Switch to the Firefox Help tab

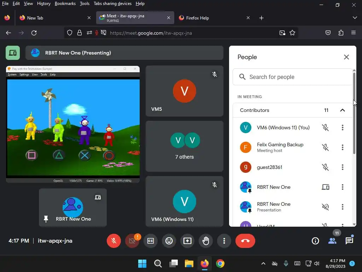click(x=214, y=18)
